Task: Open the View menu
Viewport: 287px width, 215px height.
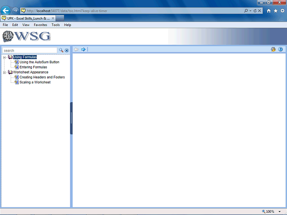Action: point(26,25)
